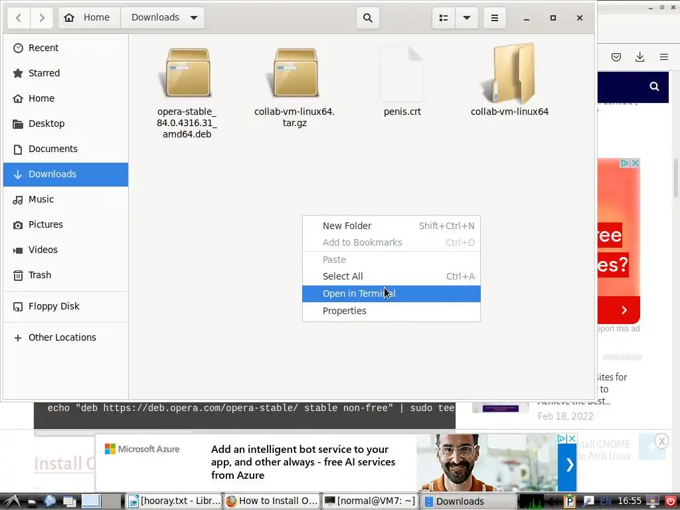
Task: Open the file manager hamburger menu
Action: (x=494, y=18)
